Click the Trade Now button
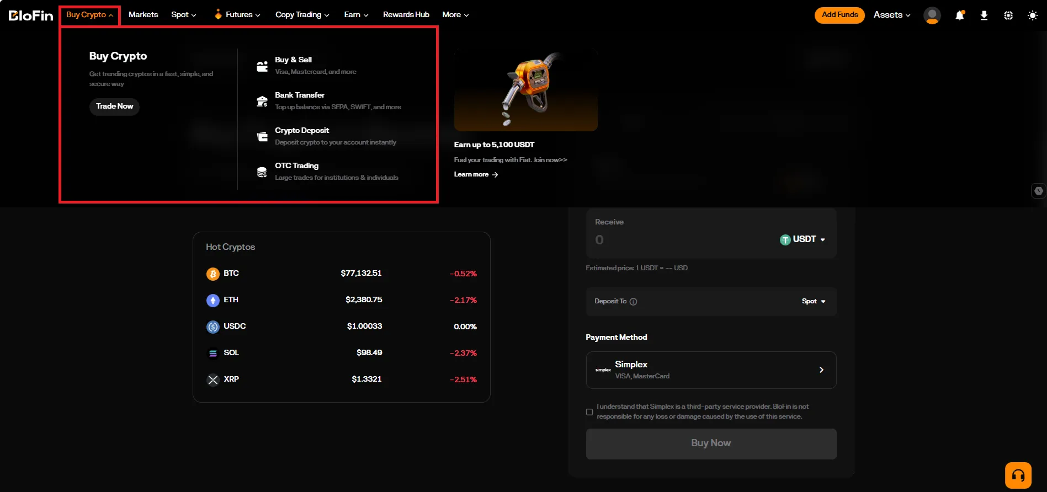The image size is (1047, 492). 114,106
